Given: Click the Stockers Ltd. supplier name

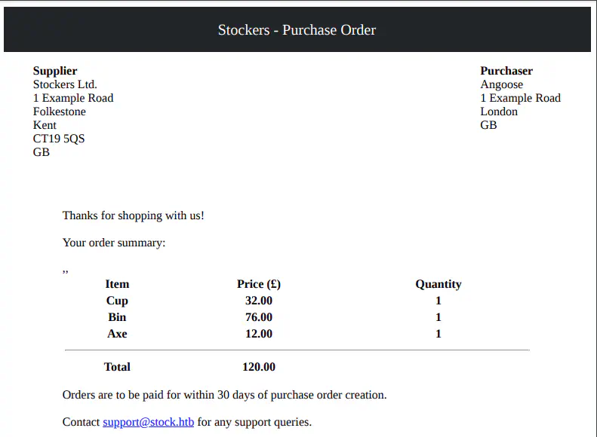Looking at the screenshot, I should click(65, 84).
